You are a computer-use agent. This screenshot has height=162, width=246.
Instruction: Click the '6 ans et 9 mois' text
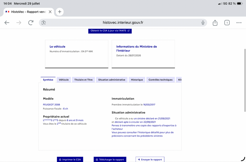[x=75, y=120]
